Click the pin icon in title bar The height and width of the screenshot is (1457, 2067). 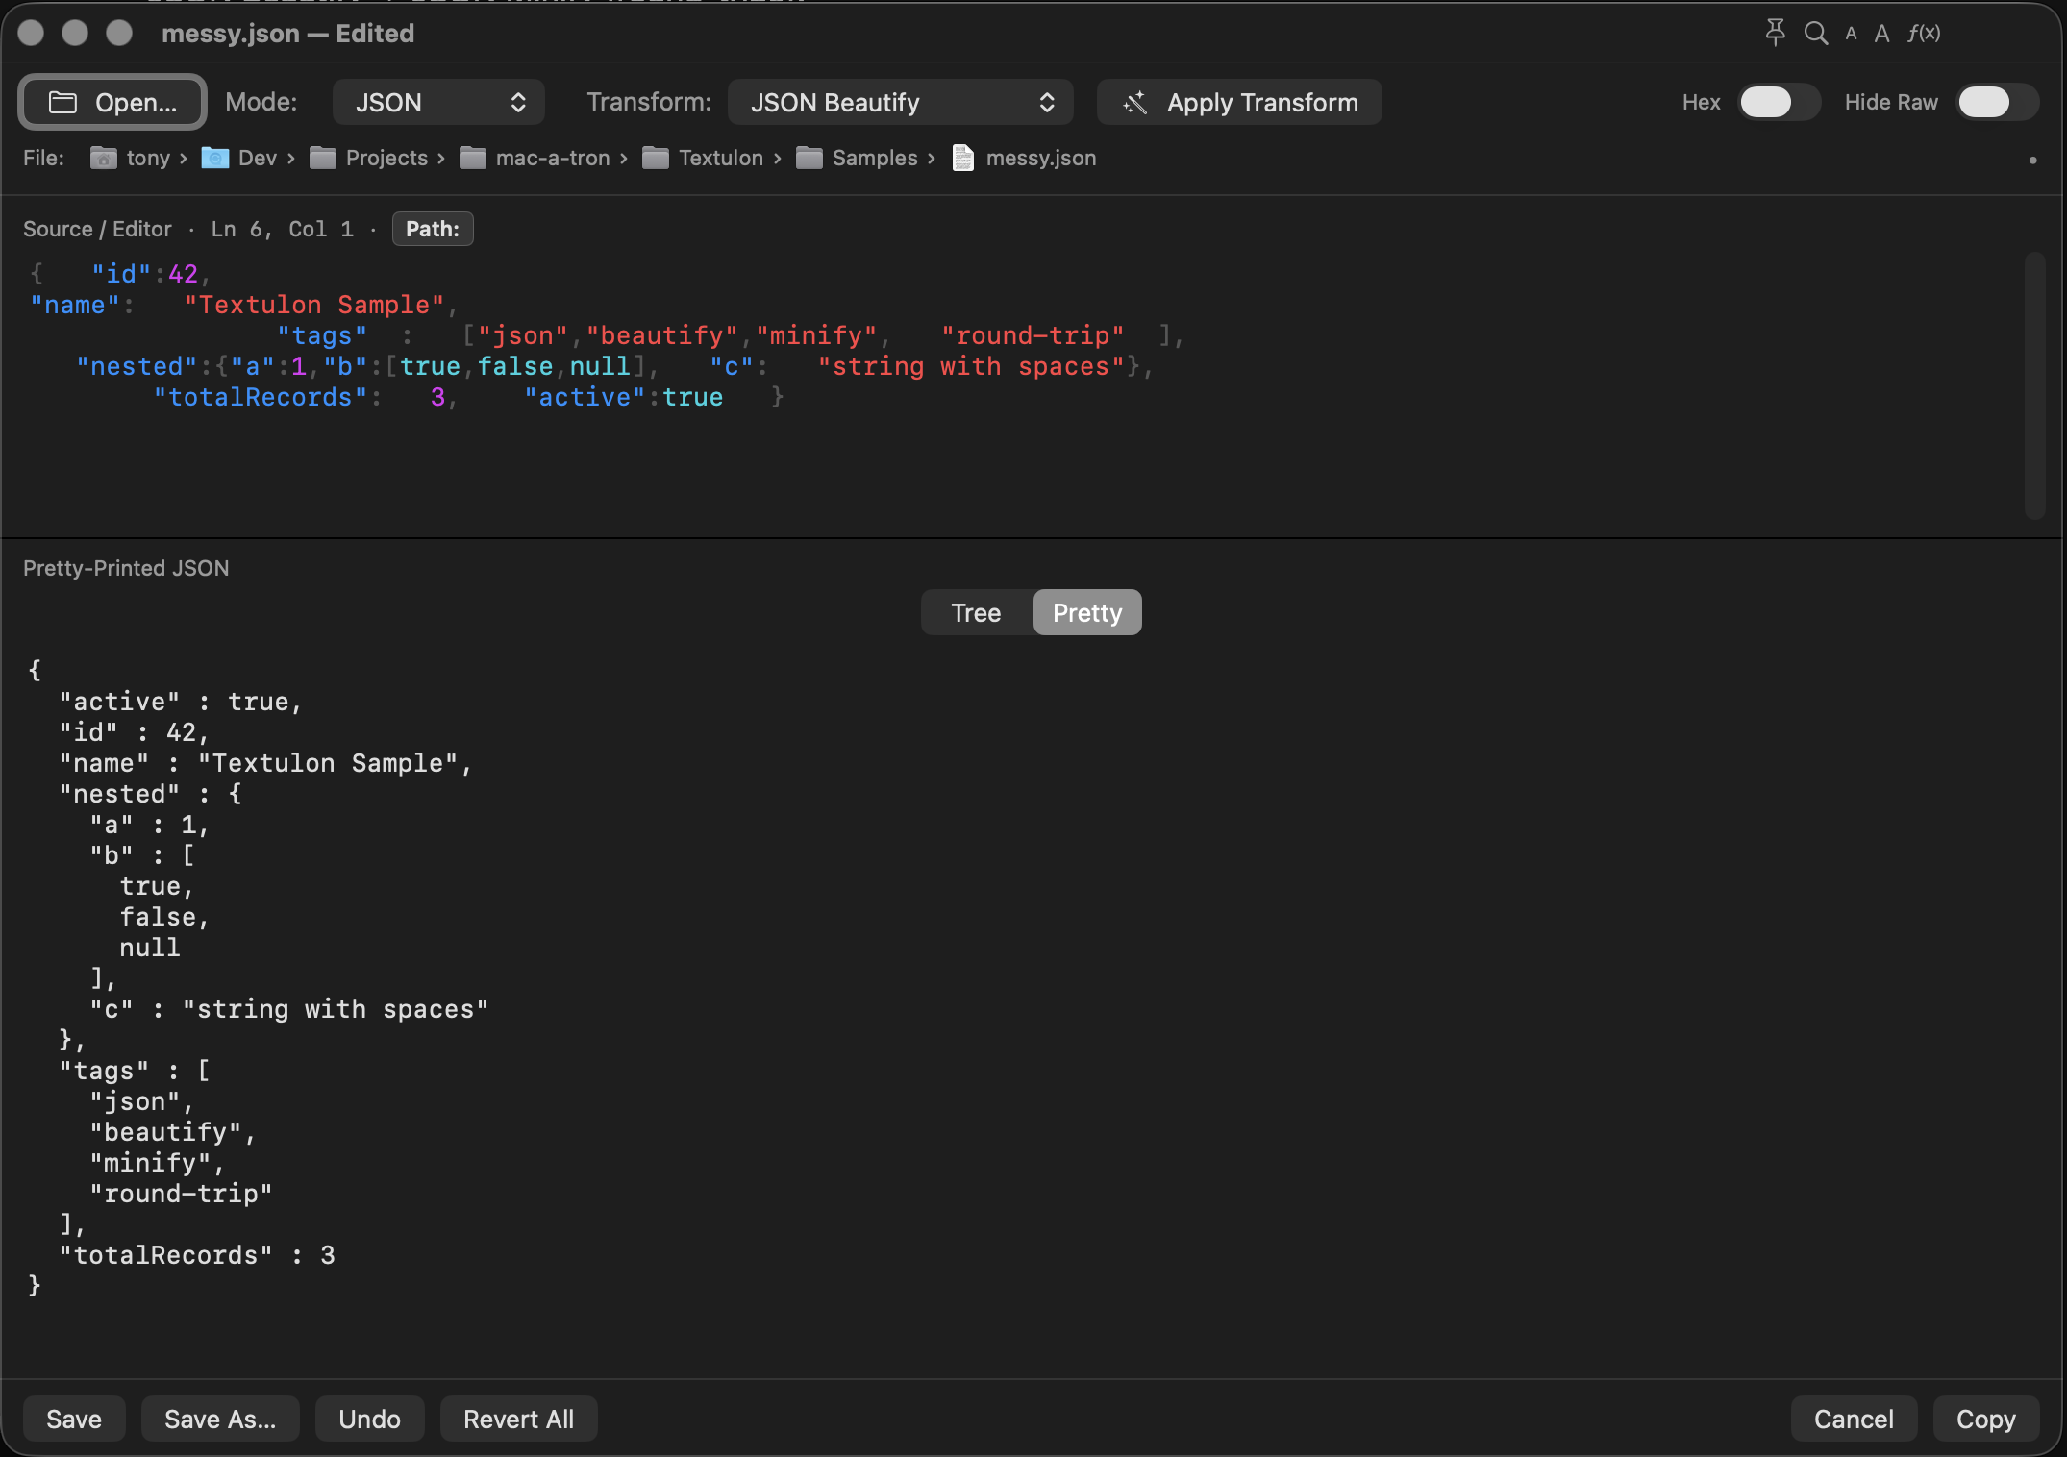[x=1775, y=33]
